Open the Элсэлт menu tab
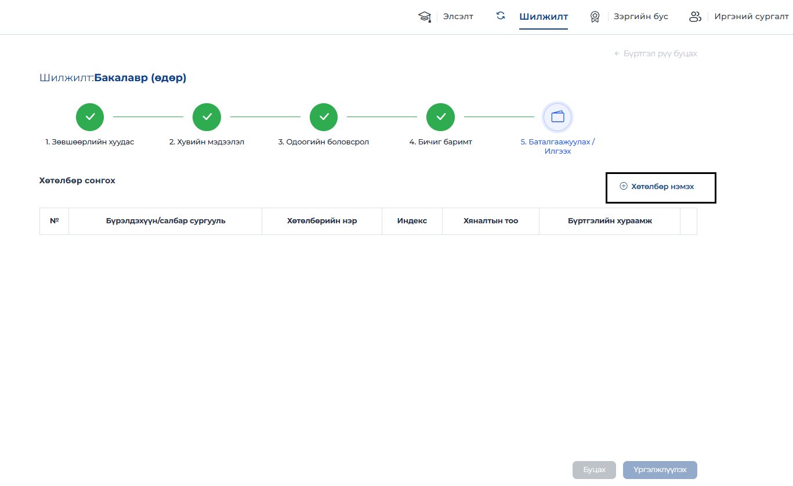Viewport: 793px width, 486px height. pos(458,17)
